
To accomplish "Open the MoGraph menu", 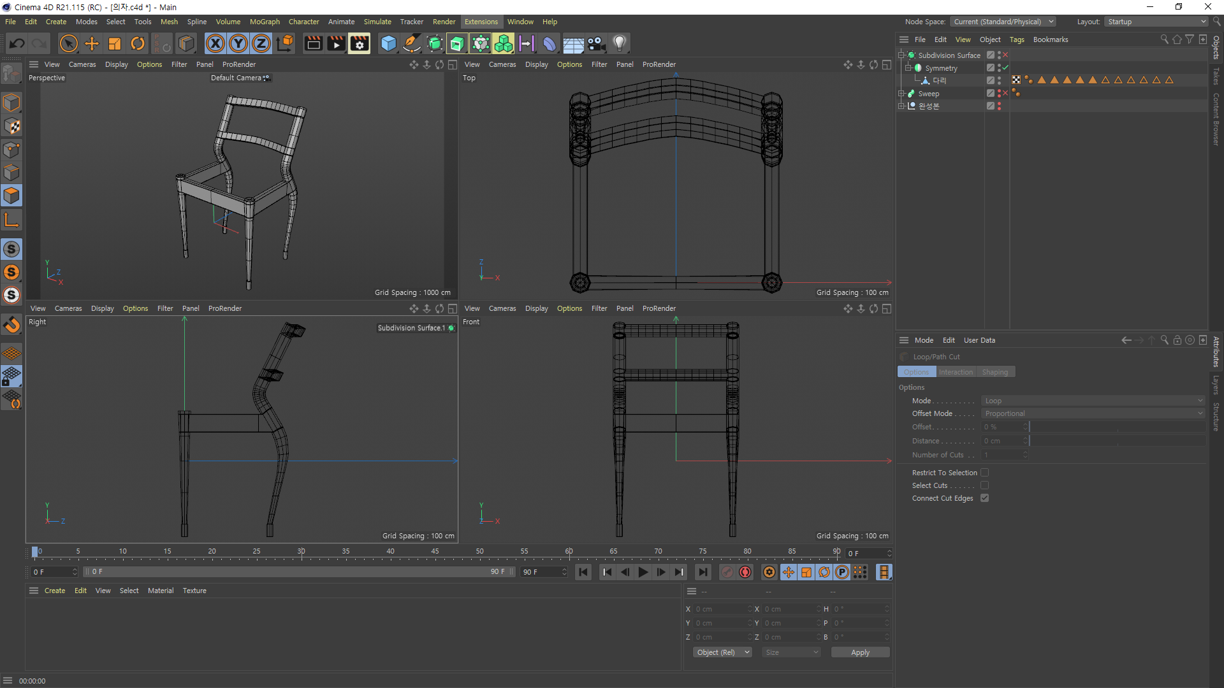I will coord(265,22).
